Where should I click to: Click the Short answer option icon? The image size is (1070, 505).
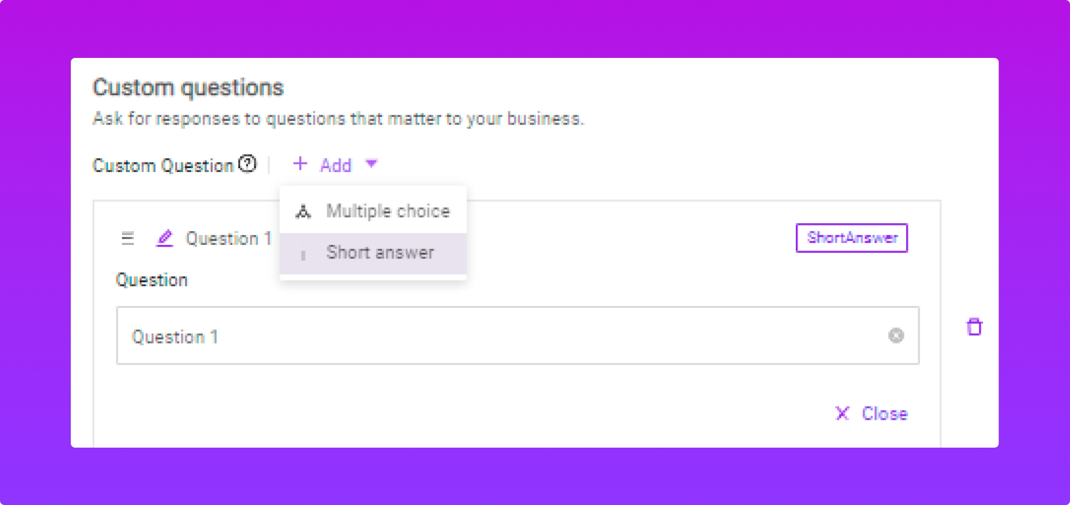303,254
